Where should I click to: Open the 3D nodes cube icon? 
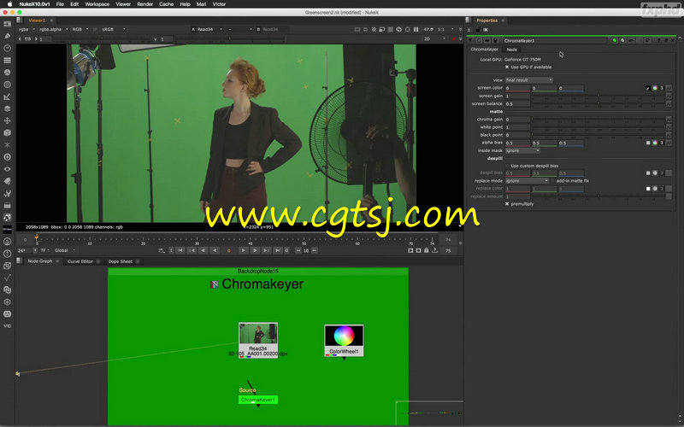7,133
